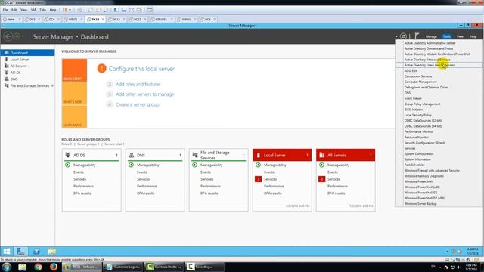Click Add roles and features link
This screenshot has height=272, width=484.
pyautogui.click(x=138, y=84)
